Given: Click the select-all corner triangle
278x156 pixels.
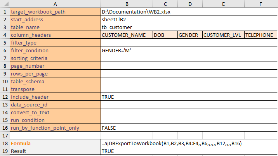Looking at the screenshot, I should 5,4.
